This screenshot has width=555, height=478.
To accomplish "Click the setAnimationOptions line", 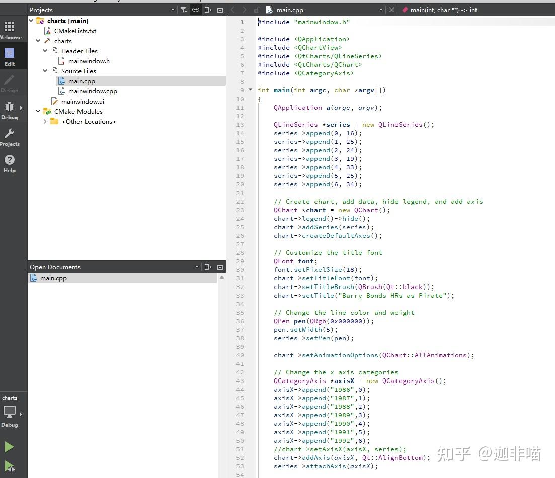I will pos(374,355).
